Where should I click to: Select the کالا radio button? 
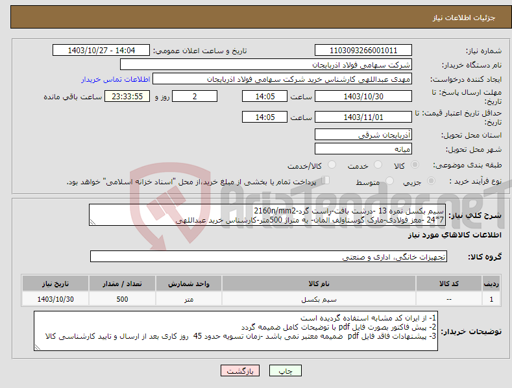(x=415, y=165)
